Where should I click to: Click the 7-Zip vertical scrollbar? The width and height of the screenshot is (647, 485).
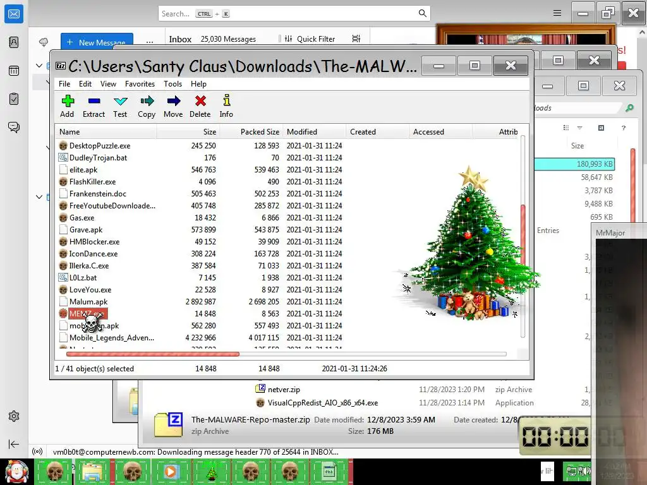tap(523, 237)
